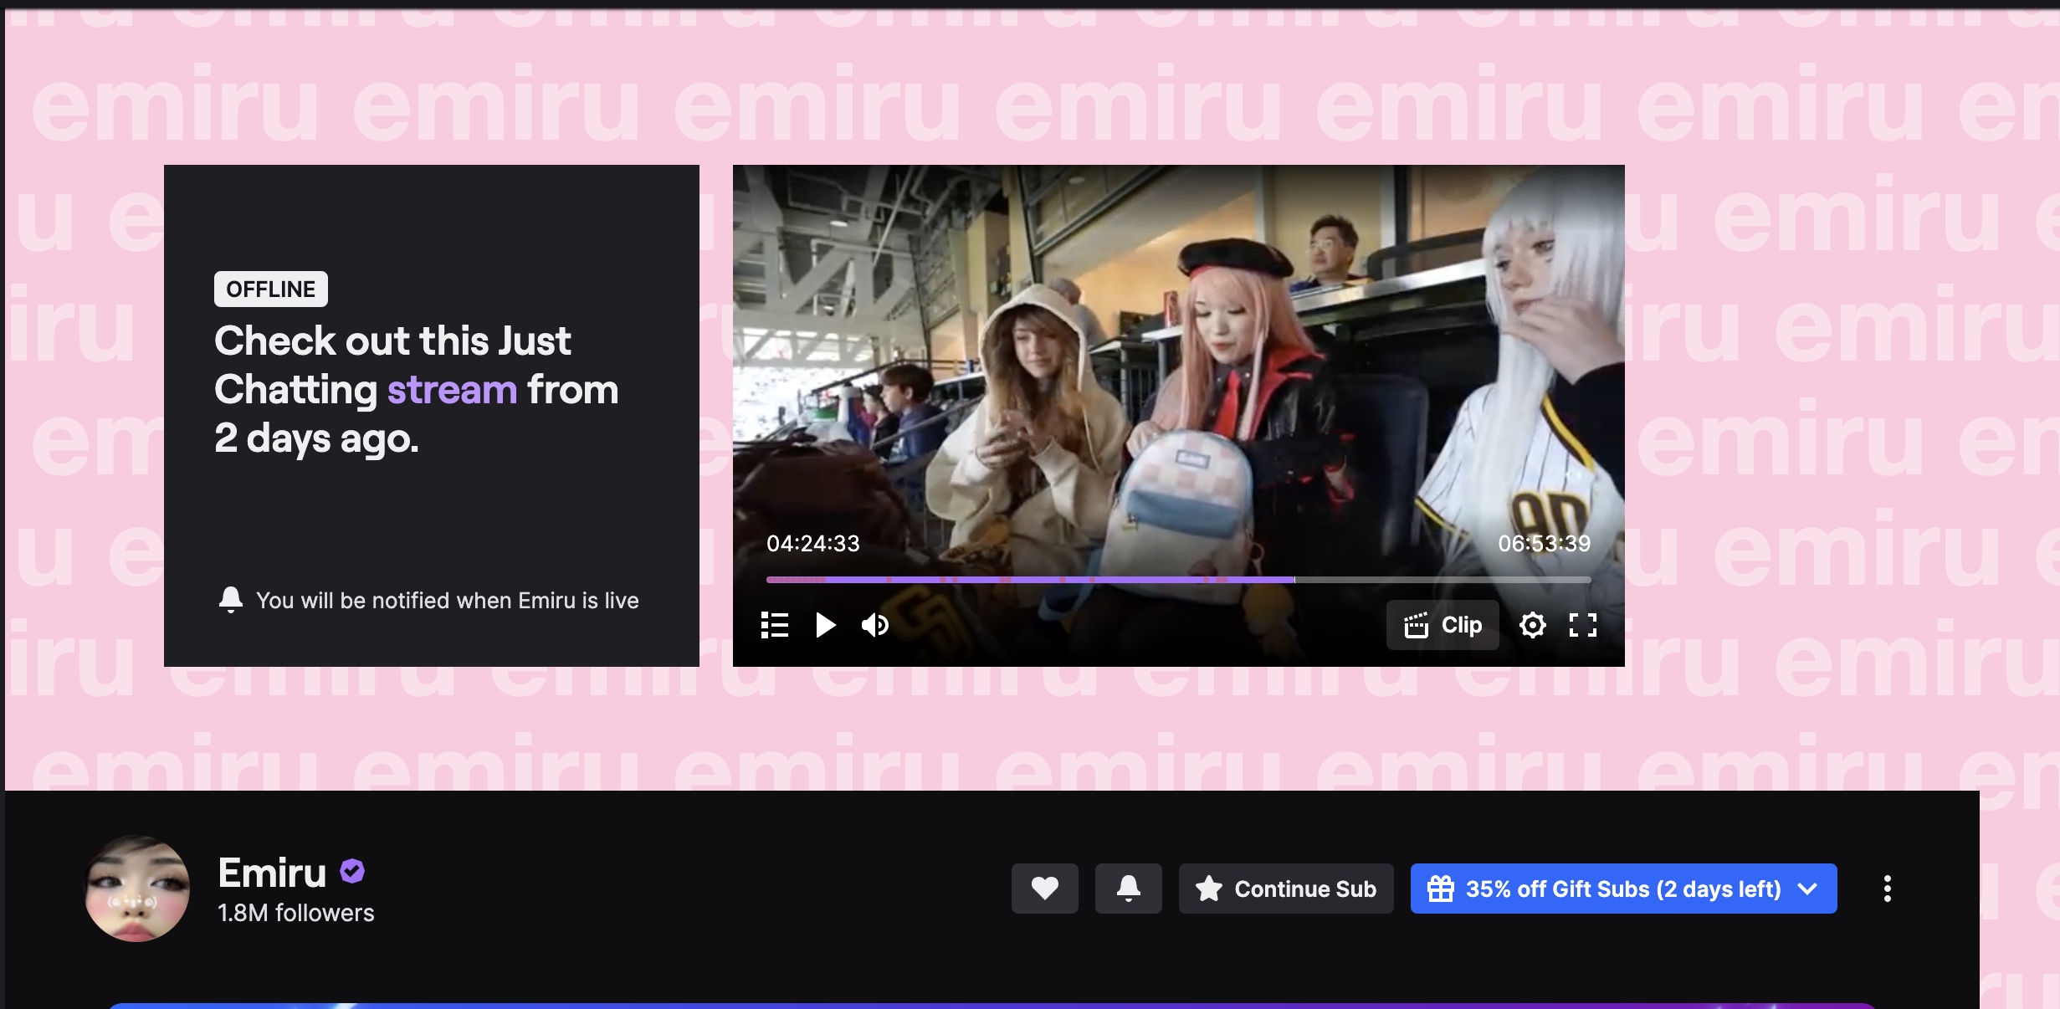Enter fullscreen mode on the video
Screen dimensions: 2060x1009
pos(1582,625)
